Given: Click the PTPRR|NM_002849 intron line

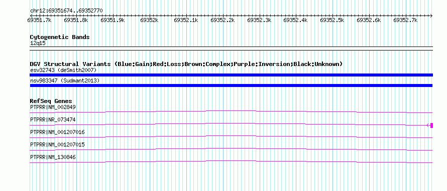Looking at the screenshot, I should [231, 111].
